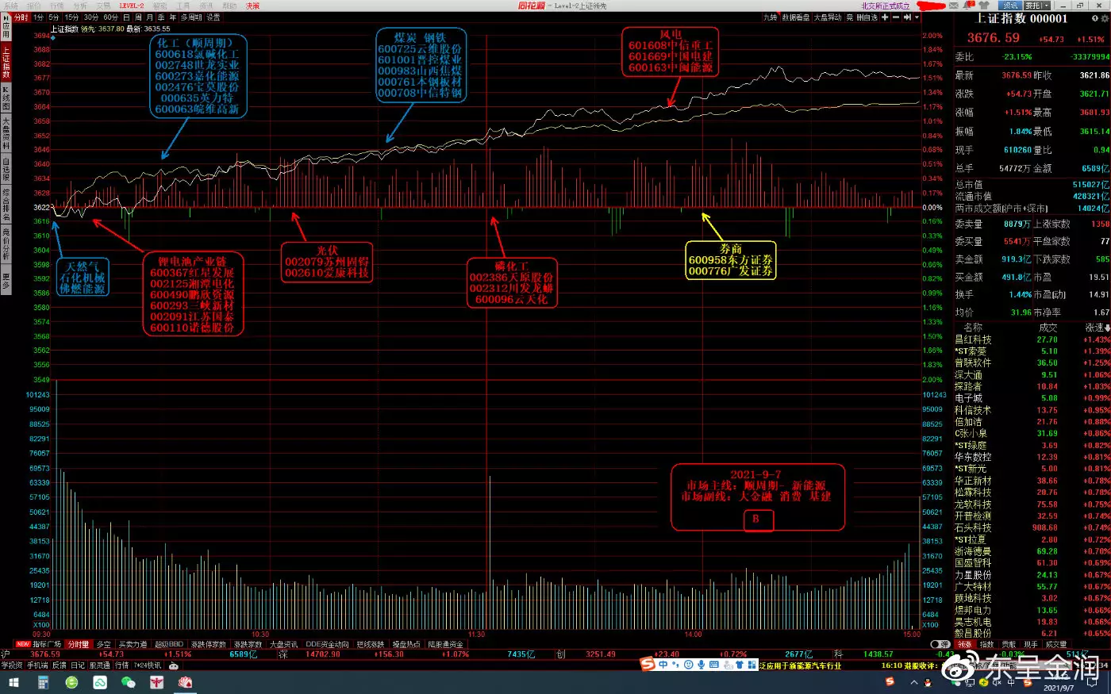This screenshot has width=1111, height=694.
Task: Click 删自选 button
Action: tap(867, 17)
